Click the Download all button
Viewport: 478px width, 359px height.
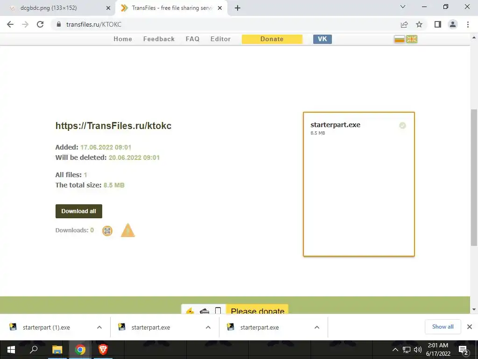[78, 211]
